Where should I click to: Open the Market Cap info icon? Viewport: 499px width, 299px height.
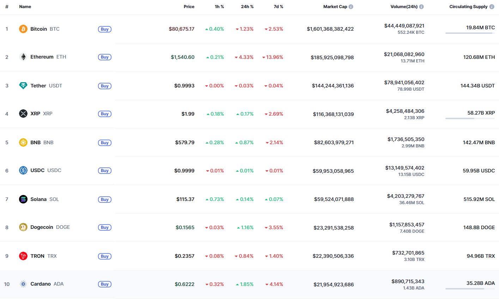tap(351, 7)
